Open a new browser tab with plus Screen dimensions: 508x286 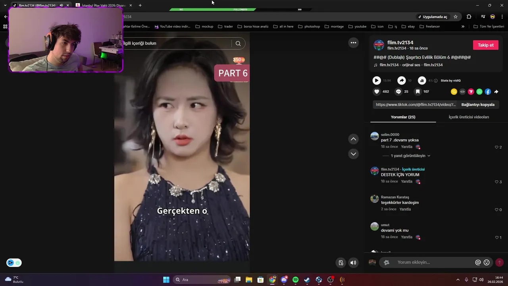(x=140, y=5)
